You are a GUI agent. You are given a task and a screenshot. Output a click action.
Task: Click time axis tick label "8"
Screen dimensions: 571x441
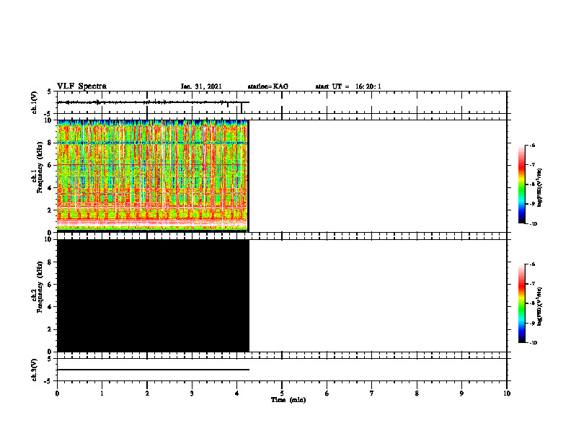pos(417,393)
